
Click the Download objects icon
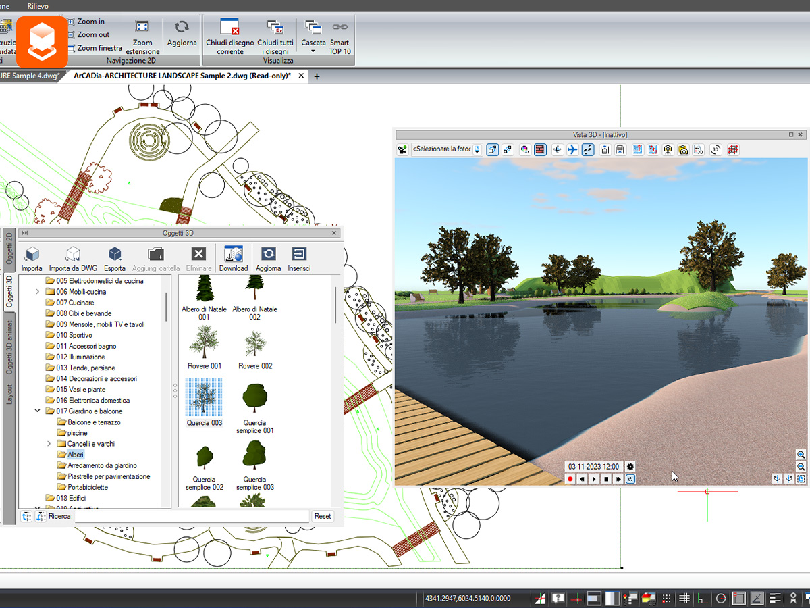point(234,254)
